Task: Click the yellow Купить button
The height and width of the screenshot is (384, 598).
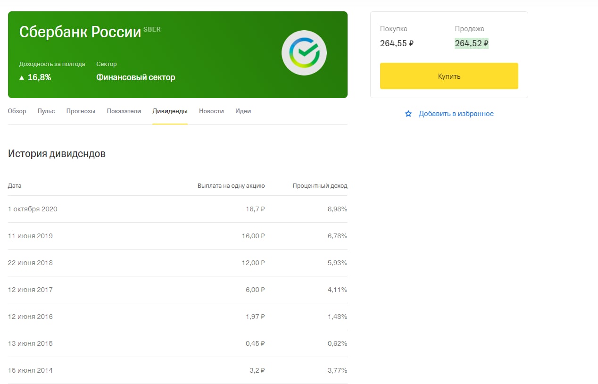Action: [449, 76]
